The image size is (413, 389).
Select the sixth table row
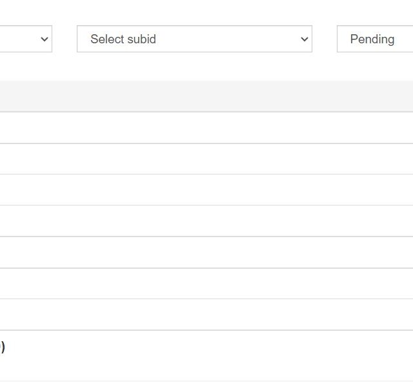[206, 284]
